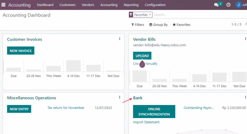Viewport: 247px width, 134px height.
Task: Click ONLINE SYNCHRONIZATION button
Action: (154, 112)
